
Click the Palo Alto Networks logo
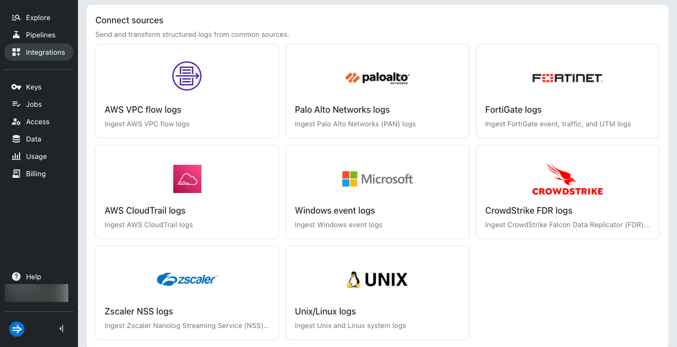[x=377, y=78]
